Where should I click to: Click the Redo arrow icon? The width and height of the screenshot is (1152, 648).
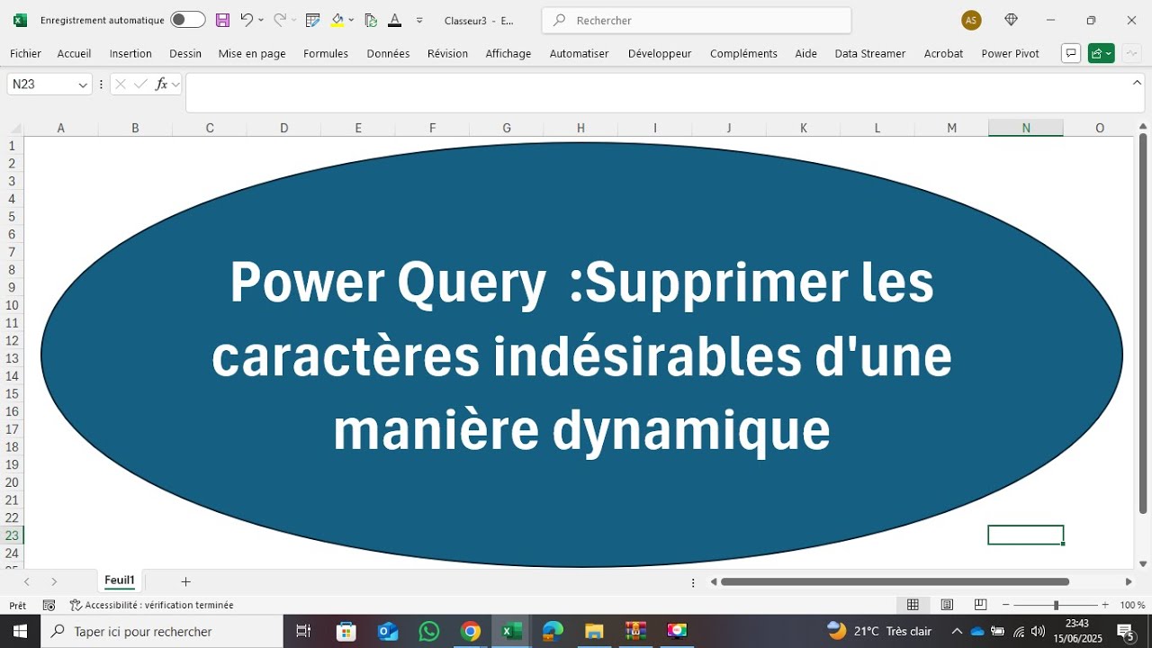[x=280, y=20]
